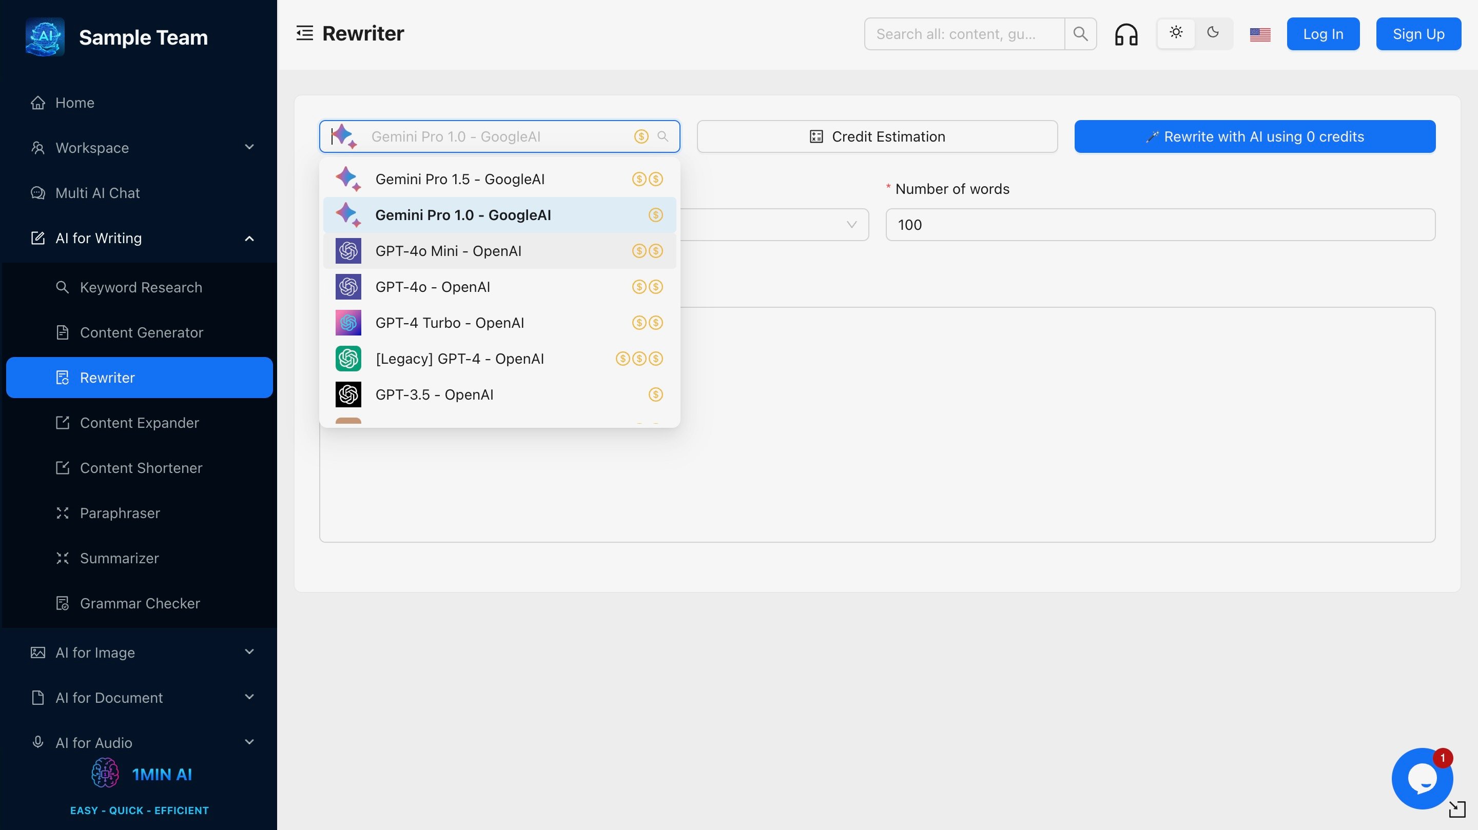Click the Credit Estimation button
The image size is (1478, 830).
pos(877,136)
